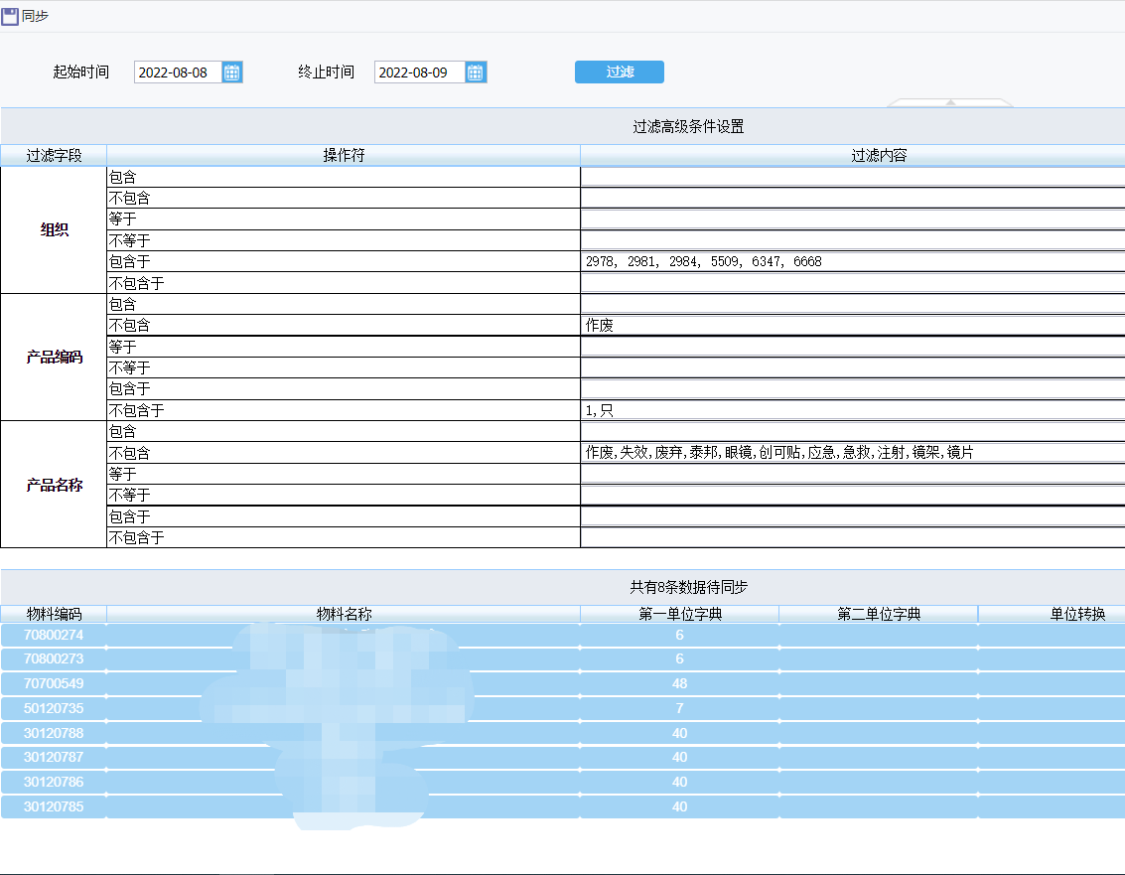Click the 组织 不等于 content field

[x=853, y=240]
